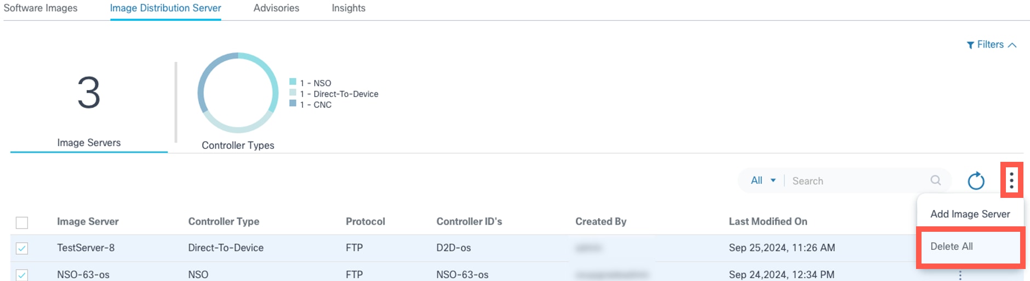Sort by the Image Server column
Image resolution: width=1030 pixels, height=281 pixels.
(88, 221)
